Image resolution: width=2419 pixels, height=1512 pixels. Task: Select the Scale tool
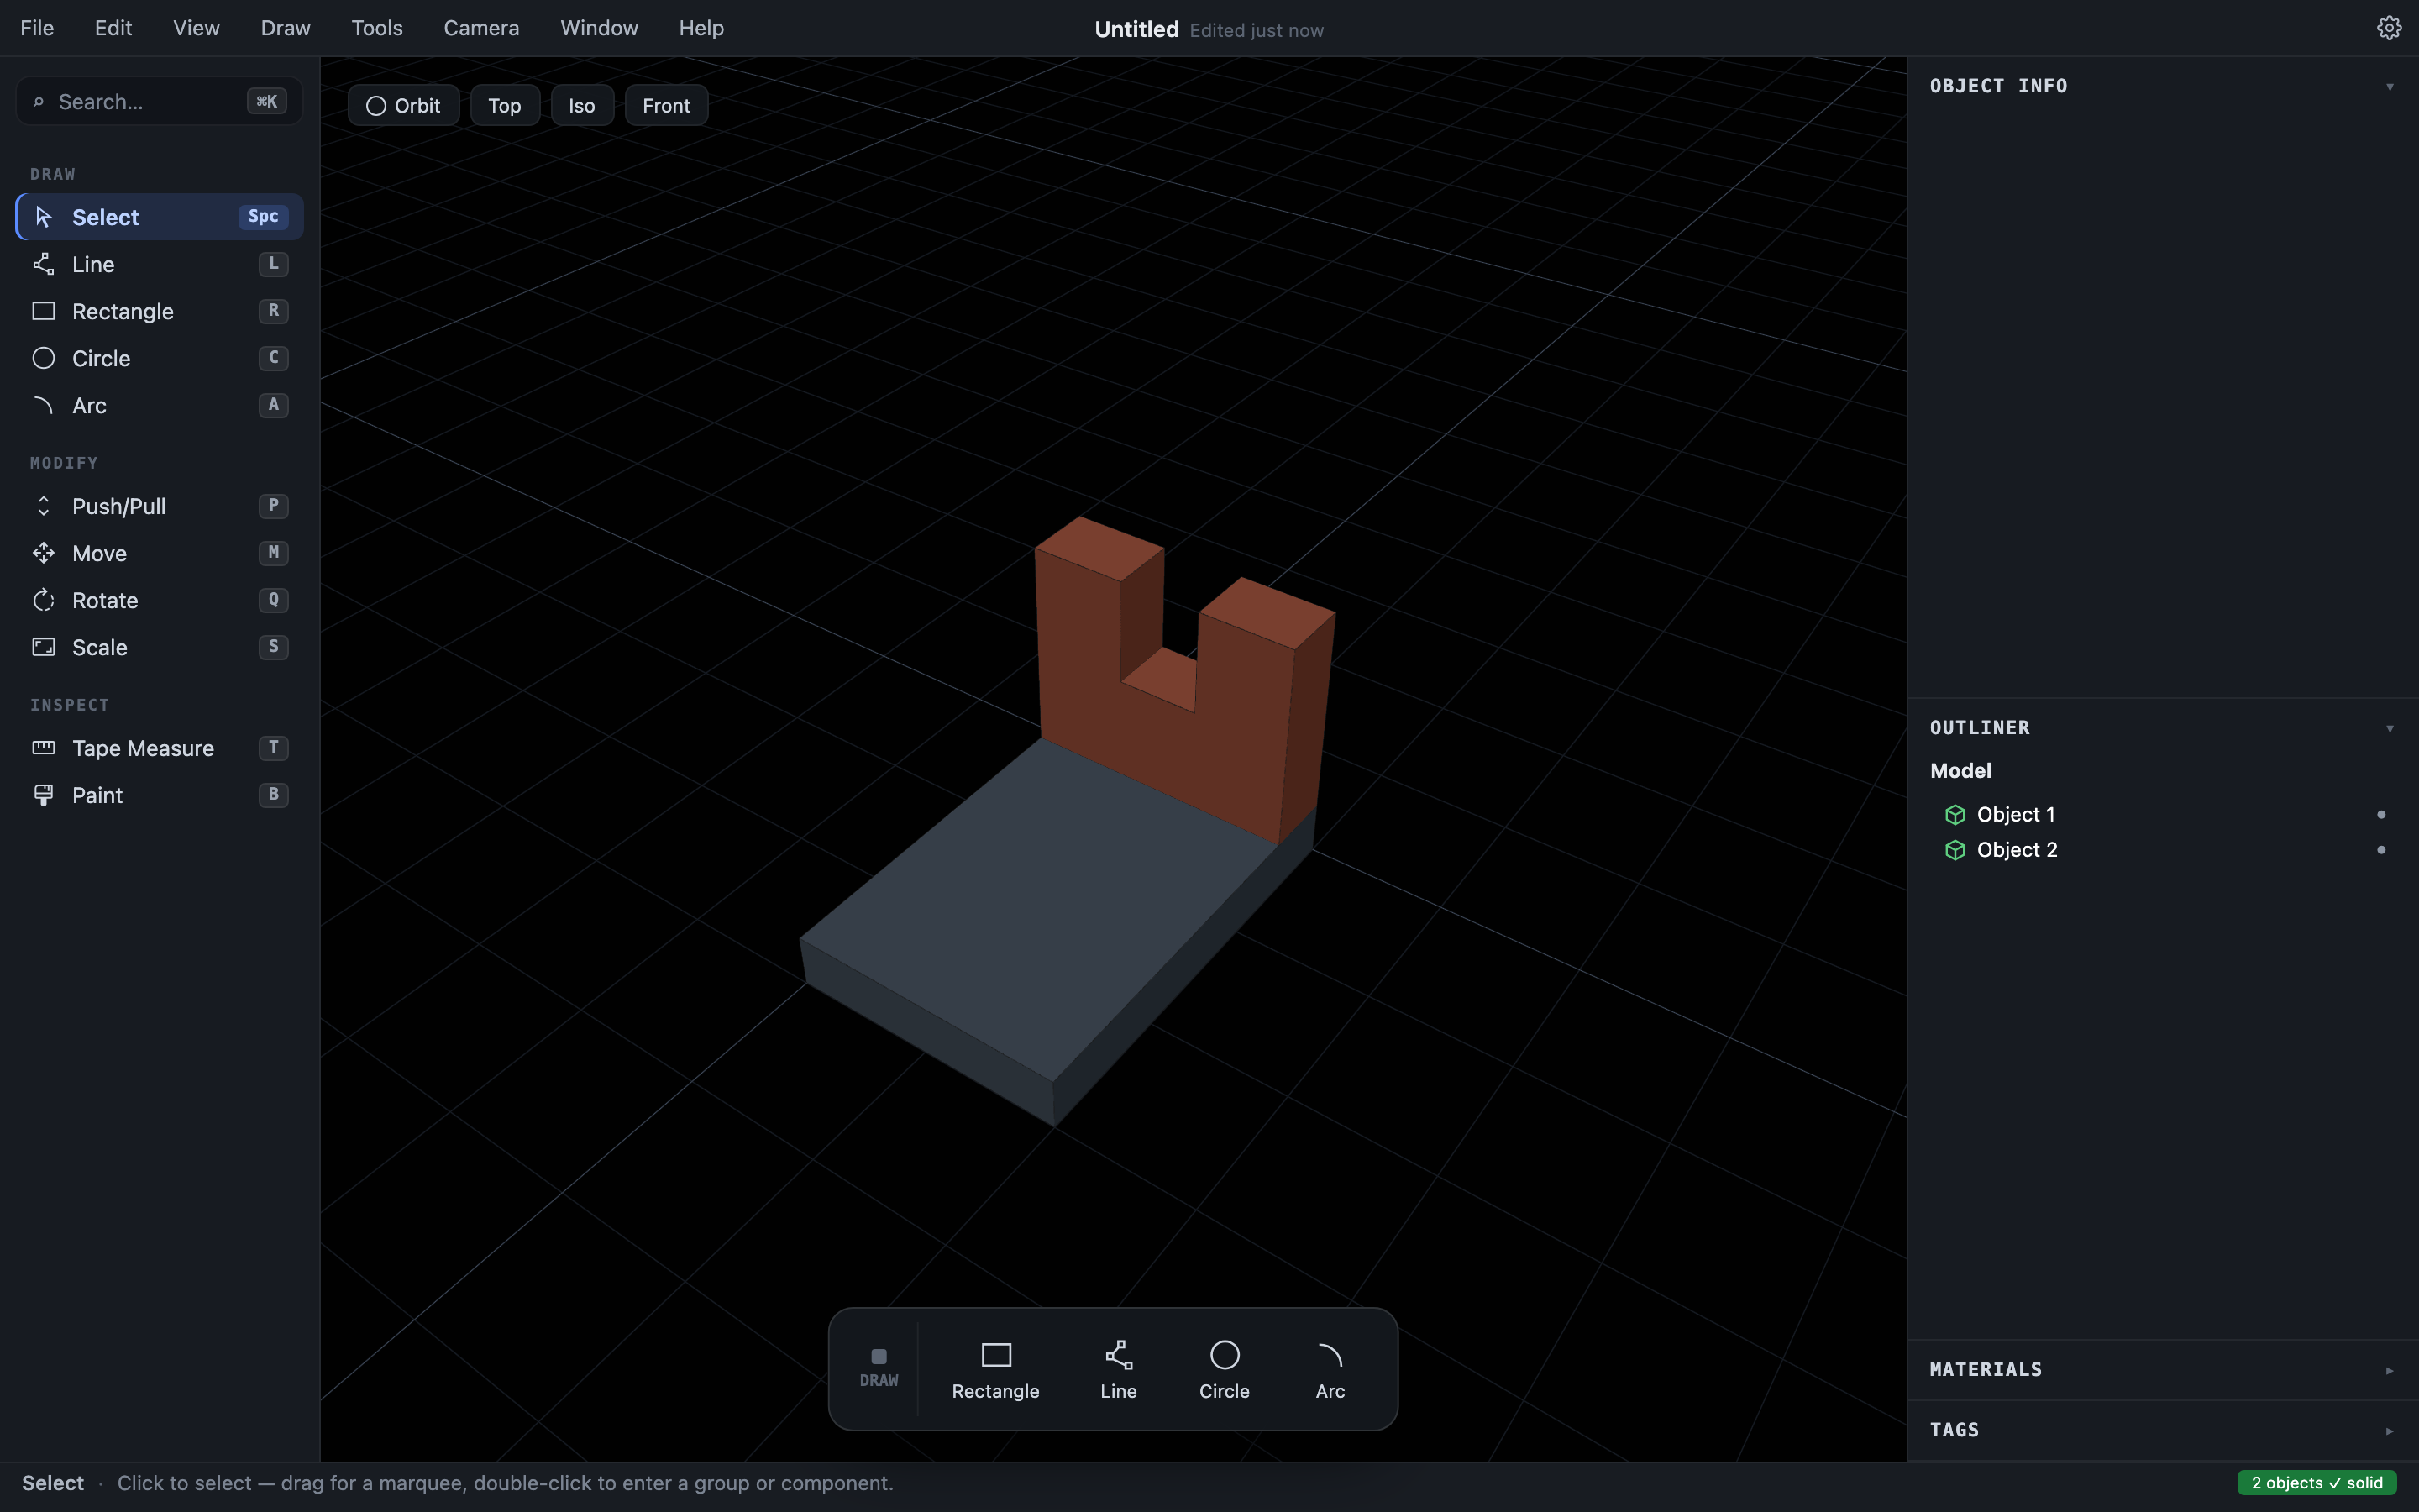tap(160, 647)
